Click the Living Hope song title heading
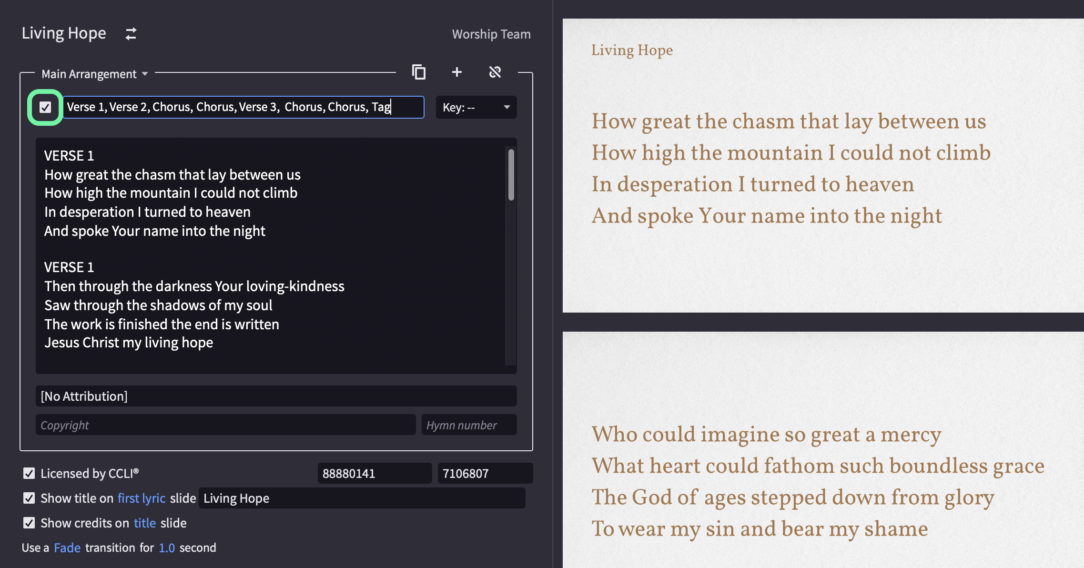The width and height of the screenshot is (1084, 568). coord(64,33)
